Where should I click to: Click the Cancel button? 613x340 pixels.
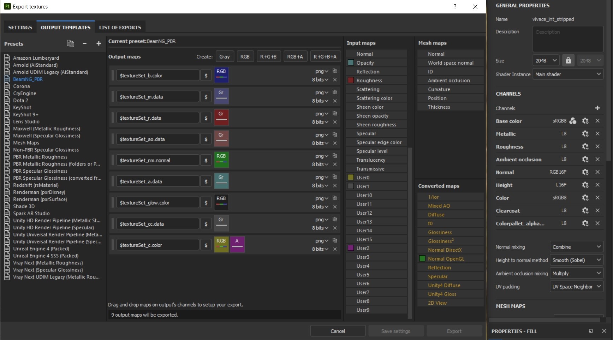(338, 331)
